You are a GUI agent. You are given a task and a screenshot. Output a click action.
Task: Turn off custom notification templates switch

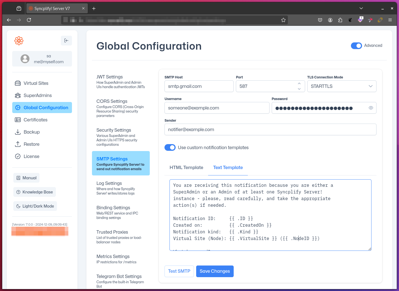(x=170, y=147)
